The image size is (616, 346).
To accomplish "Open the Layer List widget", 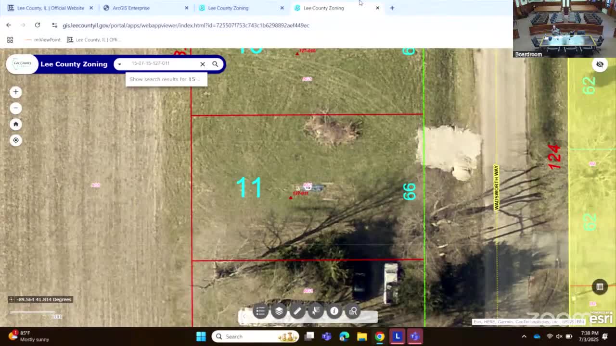I will [x=279, y=311].
